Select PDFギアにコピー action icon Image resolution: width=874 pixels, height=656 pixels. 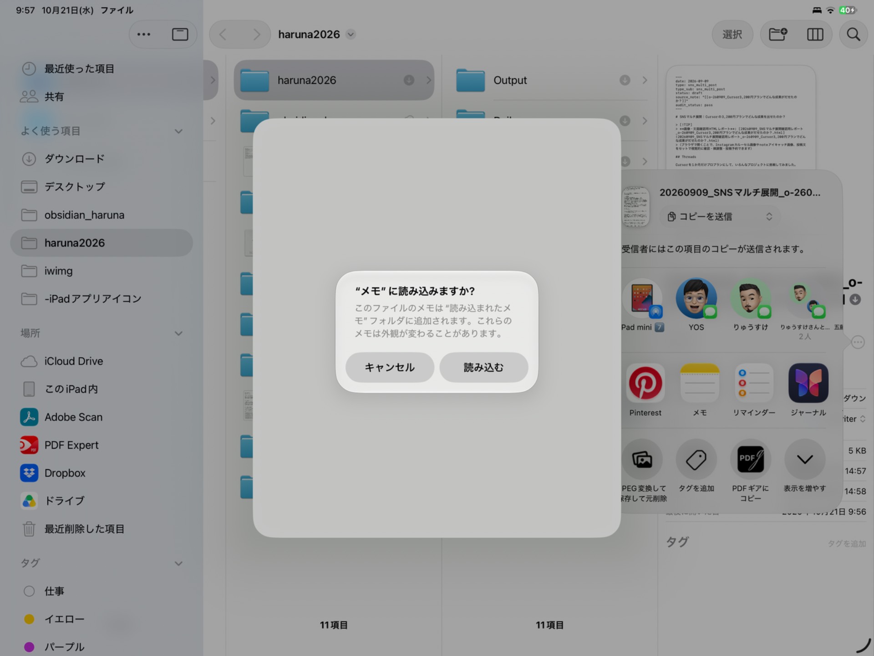pyautogui.click(x=750, y=460)
